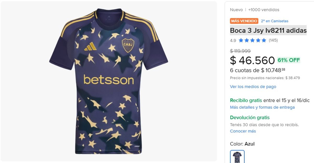Click the third rating star

point(252,40)
